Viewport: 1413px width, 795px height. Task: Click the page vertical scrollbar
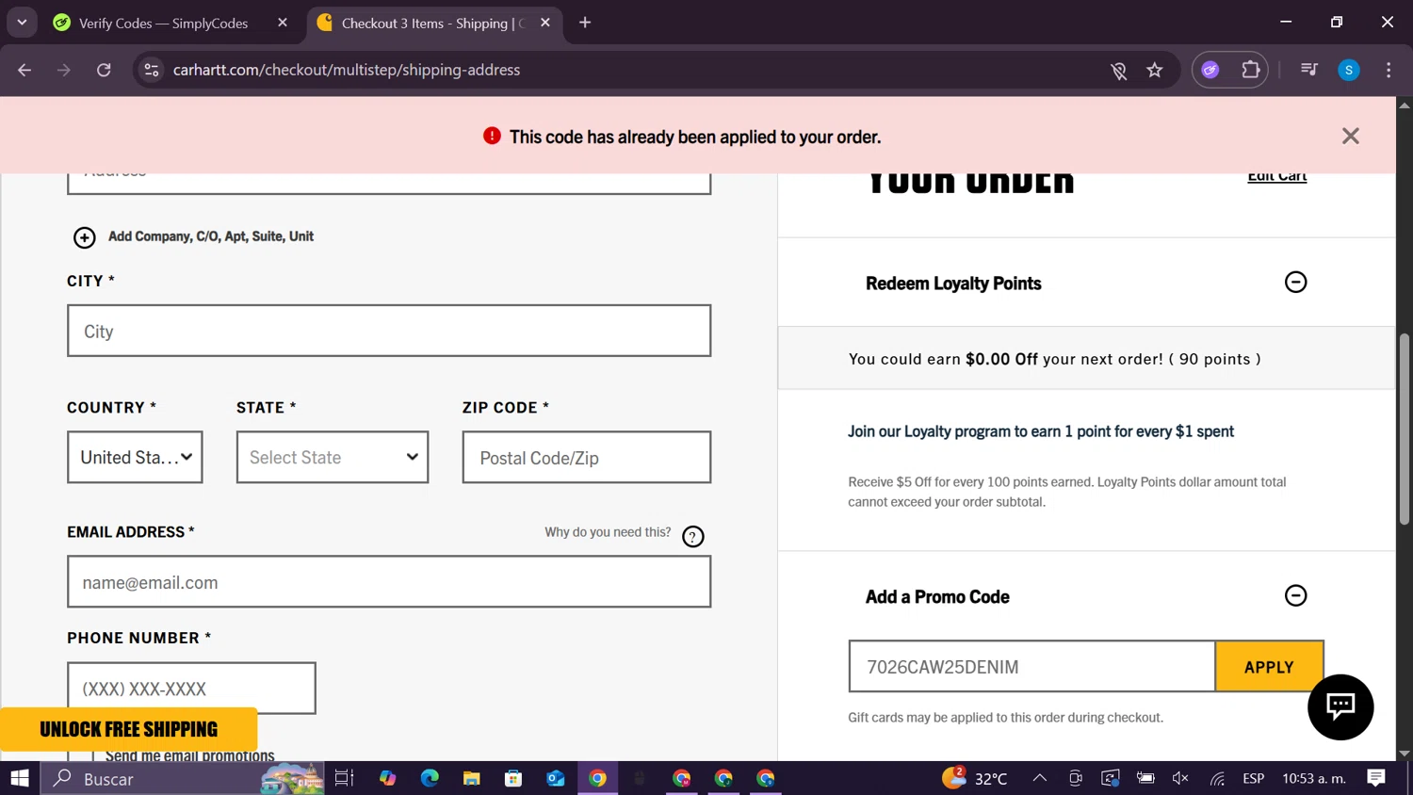pos(1404,429)
